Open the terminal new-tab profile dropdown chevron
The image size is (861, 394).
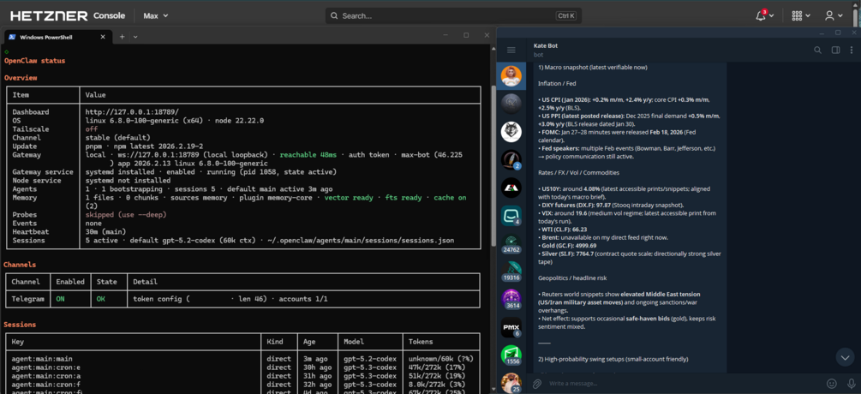(x=135, y=37)
